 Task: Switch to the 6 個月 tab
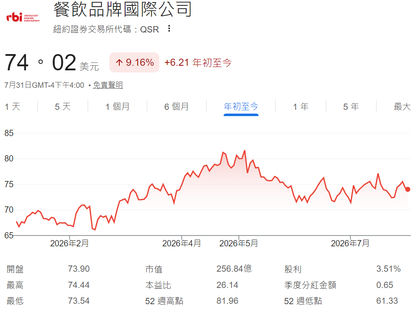coord(176,107)
